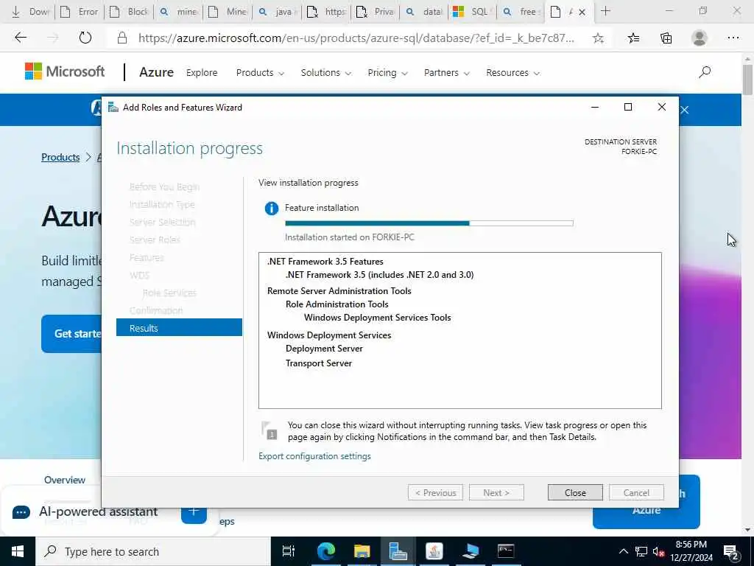This screenshot has height=566, width=754.
Task: Click '.NET Framework 3.5 Features' entry
Action: [325, 262]
